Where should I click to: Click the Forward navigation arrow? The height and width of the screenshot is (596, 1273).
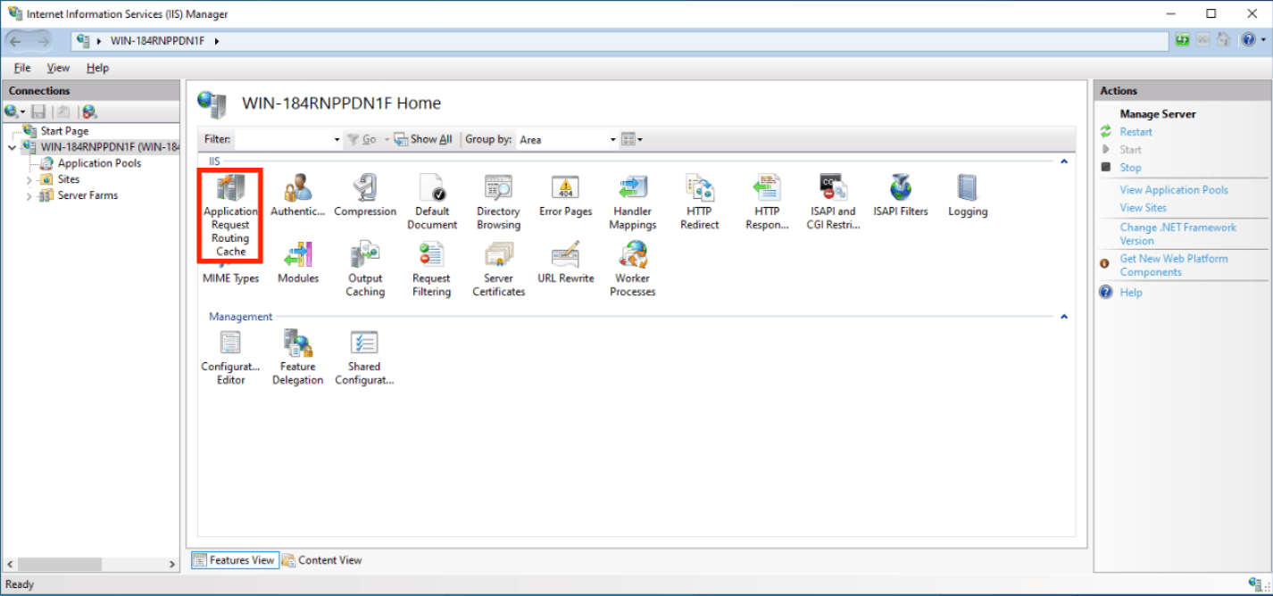[45, 41]
